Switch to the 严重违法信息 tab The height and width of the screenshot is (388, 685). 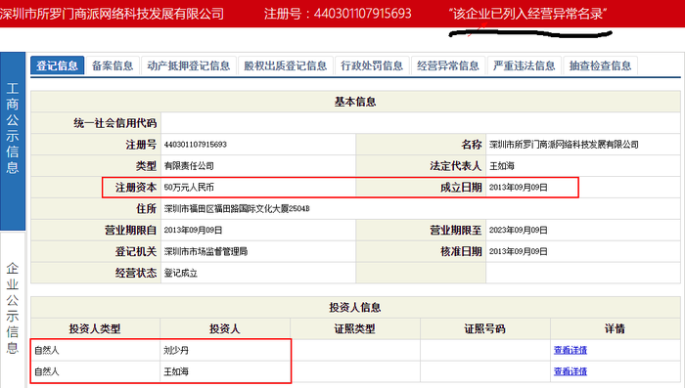pyautogui.click(x=525, y=65)
